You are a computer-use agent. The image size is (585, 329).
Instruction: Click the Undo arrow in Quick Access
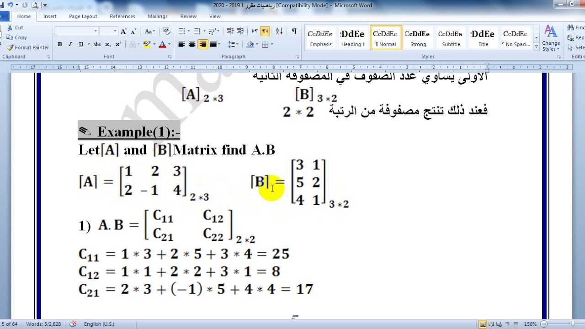[x=11, y=5]
